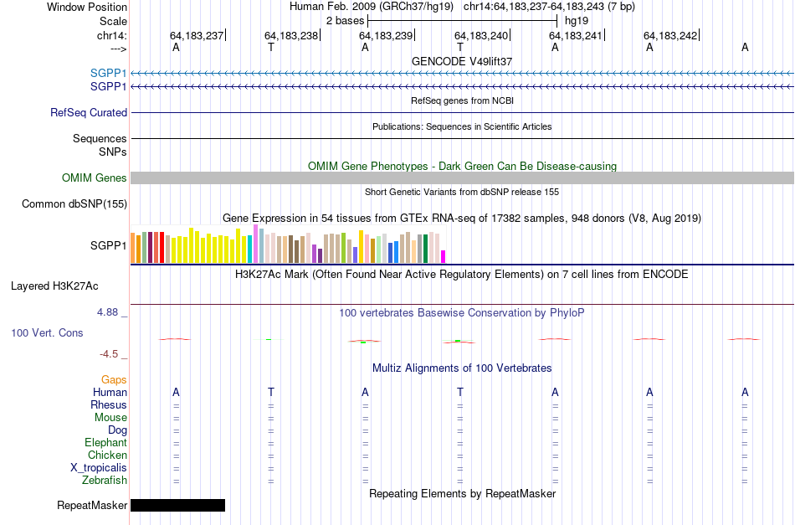Screen dimensions: 795x525
Task: Select the light blue SGPP1 transcript label
Action: [109, 73]
